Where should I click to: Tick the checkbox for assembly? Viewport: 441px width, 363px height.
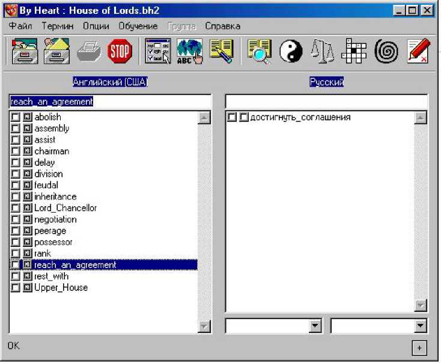tap(15, 129)
